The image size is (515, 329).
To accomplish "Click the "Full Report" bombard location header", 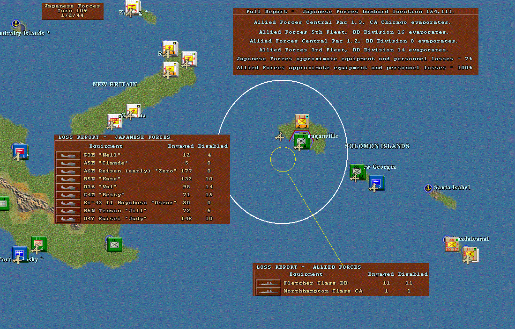I will tap(351, 12).
